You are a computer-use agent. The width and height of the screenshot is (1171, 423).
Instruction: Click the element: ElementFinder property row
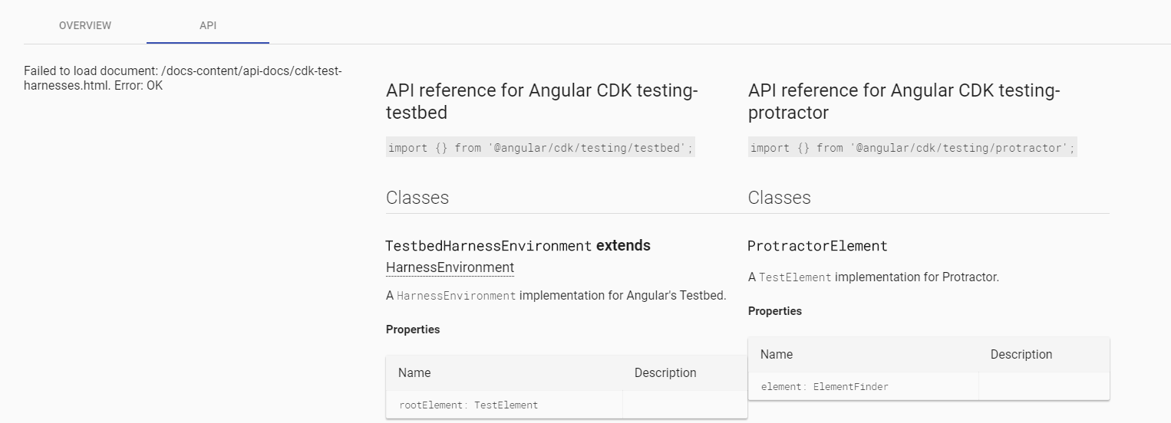(824, 386)
